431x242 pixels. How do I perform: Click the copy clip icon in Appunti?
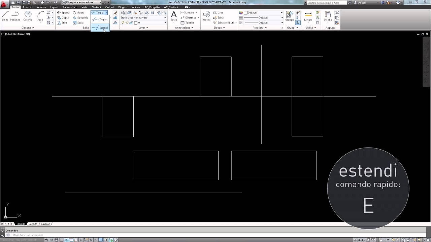click(x=337, y=18)
